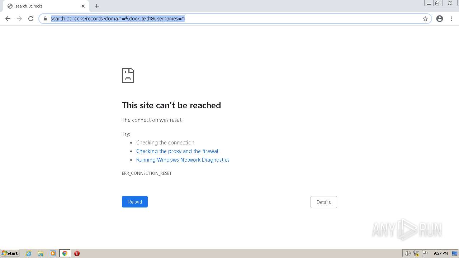Open Windows Media Player from the taskbar
Screen dimensions: 459x258
click(53, 253)
